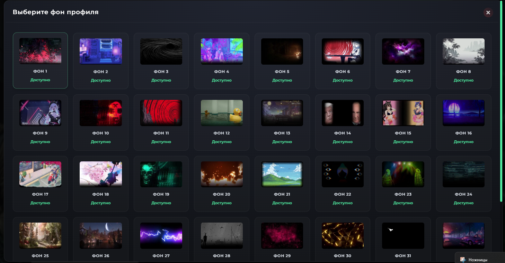Pick the ФОН 13 night town thumbnail
The image size is (505, 263).
[x=282, y=113]
